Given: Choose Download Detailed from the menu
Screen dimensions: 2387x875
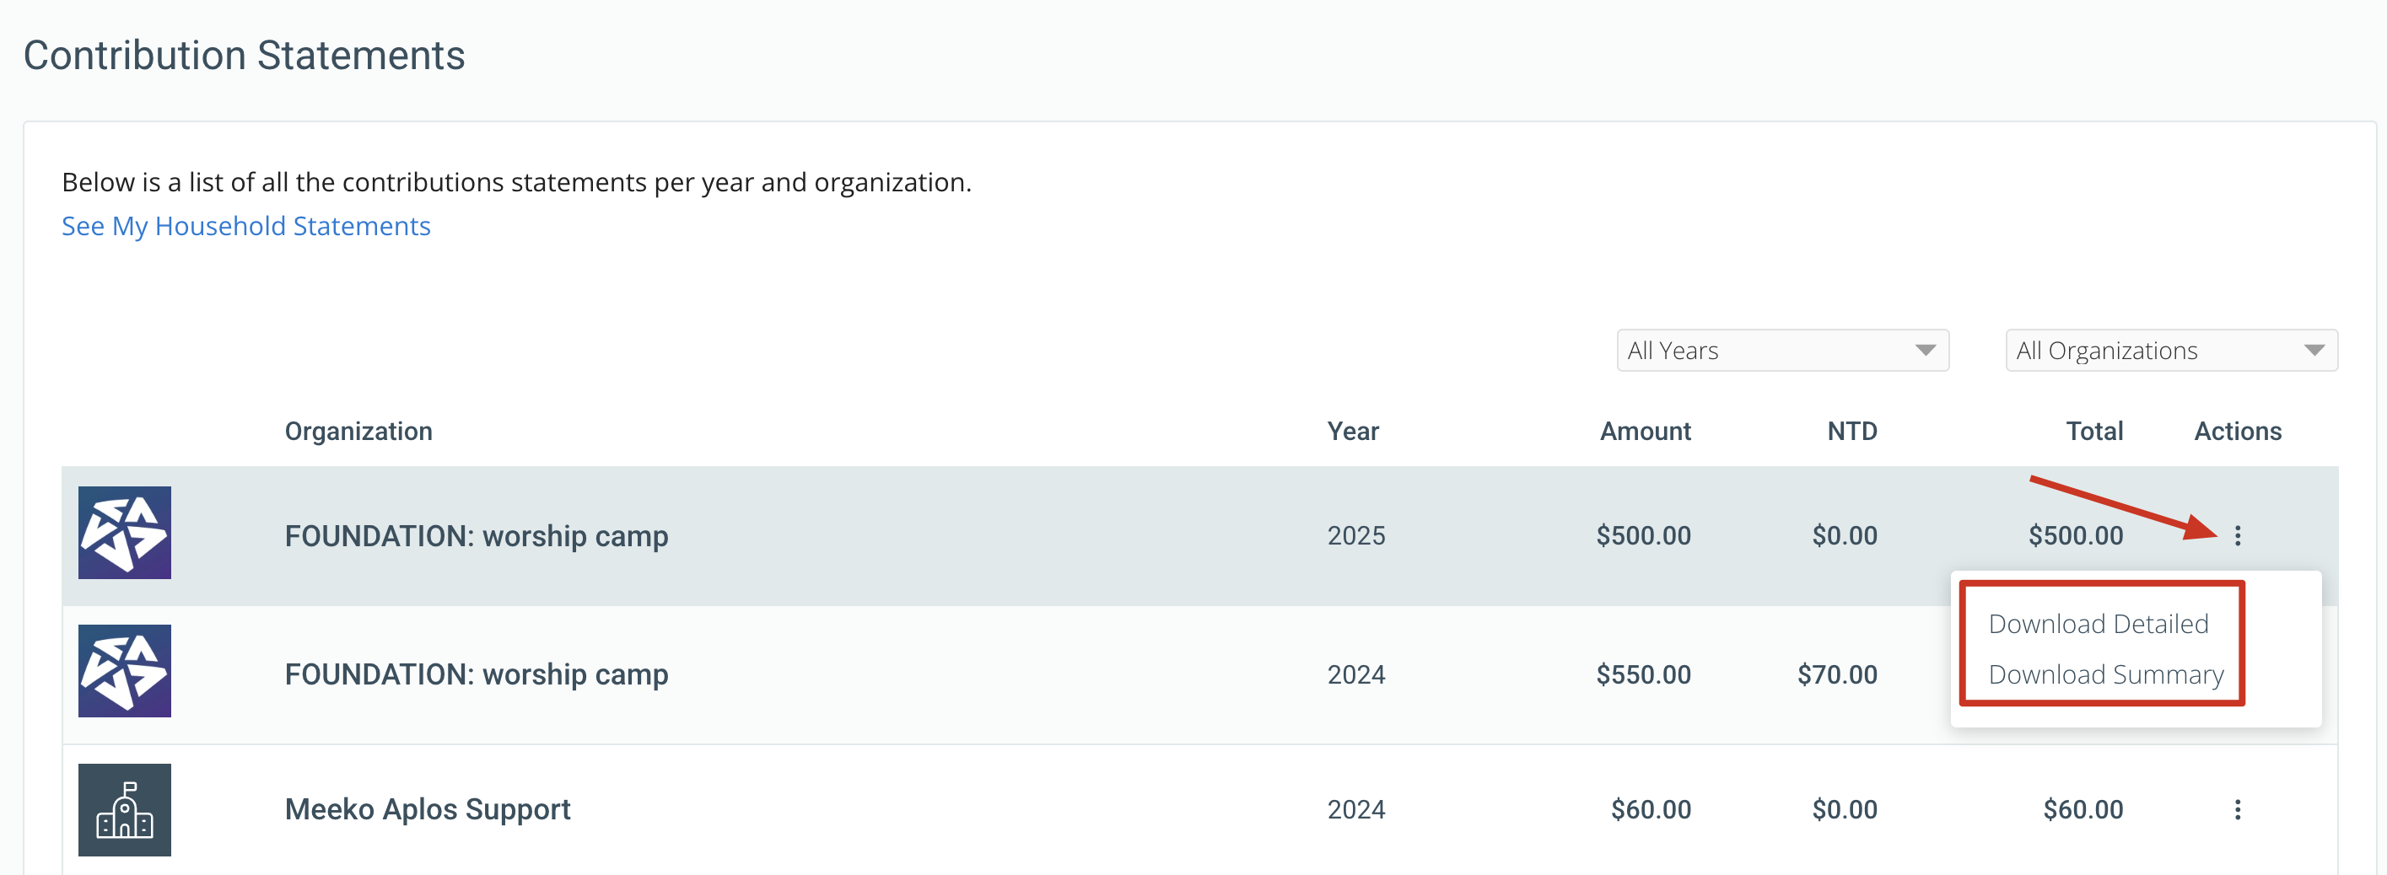Looking at the screenshot, I should pyautogui.click(x=2098, y=624).
